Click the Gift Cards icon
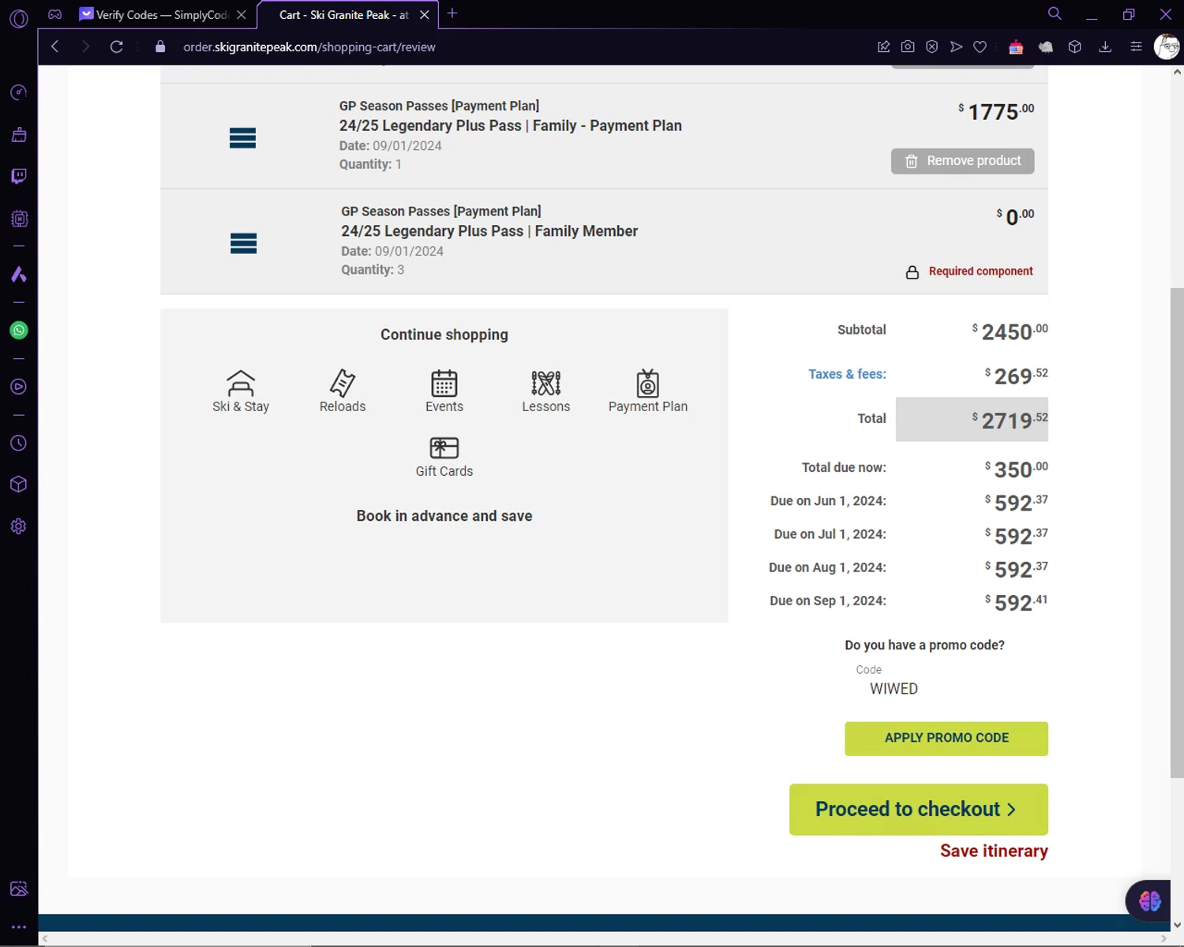The image size is (1184, 947). 444,448
